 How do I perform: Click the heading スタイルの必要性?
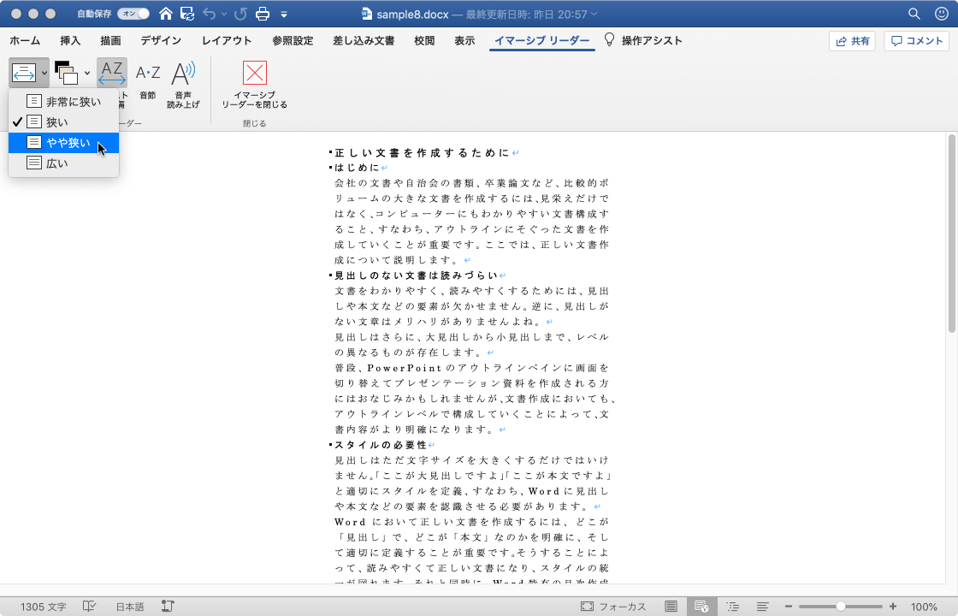pos(380,445)
